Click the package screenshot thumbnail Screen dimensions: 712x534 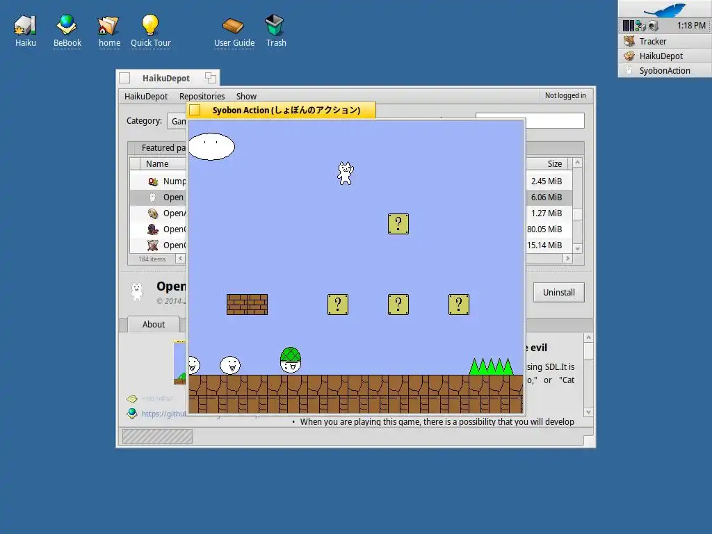click(180, 362)
